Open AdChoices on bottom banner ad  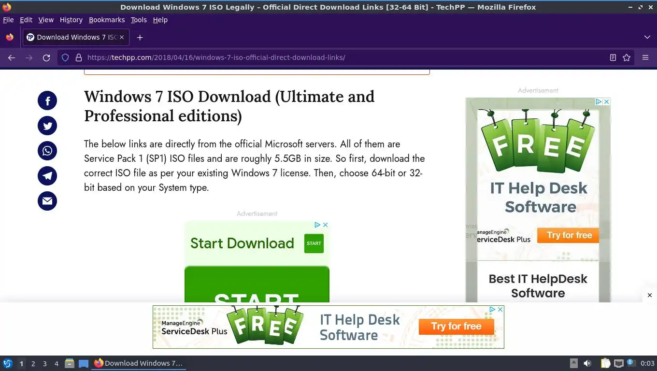[492, 309]
